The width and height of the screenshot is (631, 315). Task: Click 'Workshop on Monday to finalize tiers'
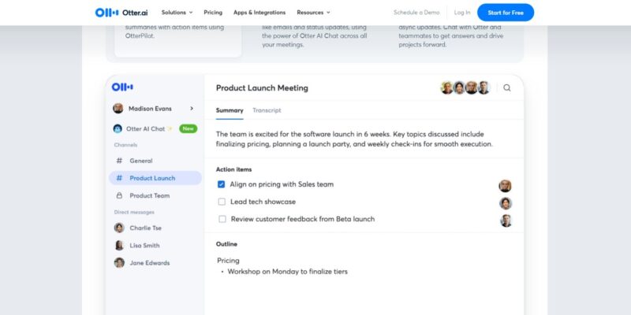pyautogui.click(x=287, y=272)
